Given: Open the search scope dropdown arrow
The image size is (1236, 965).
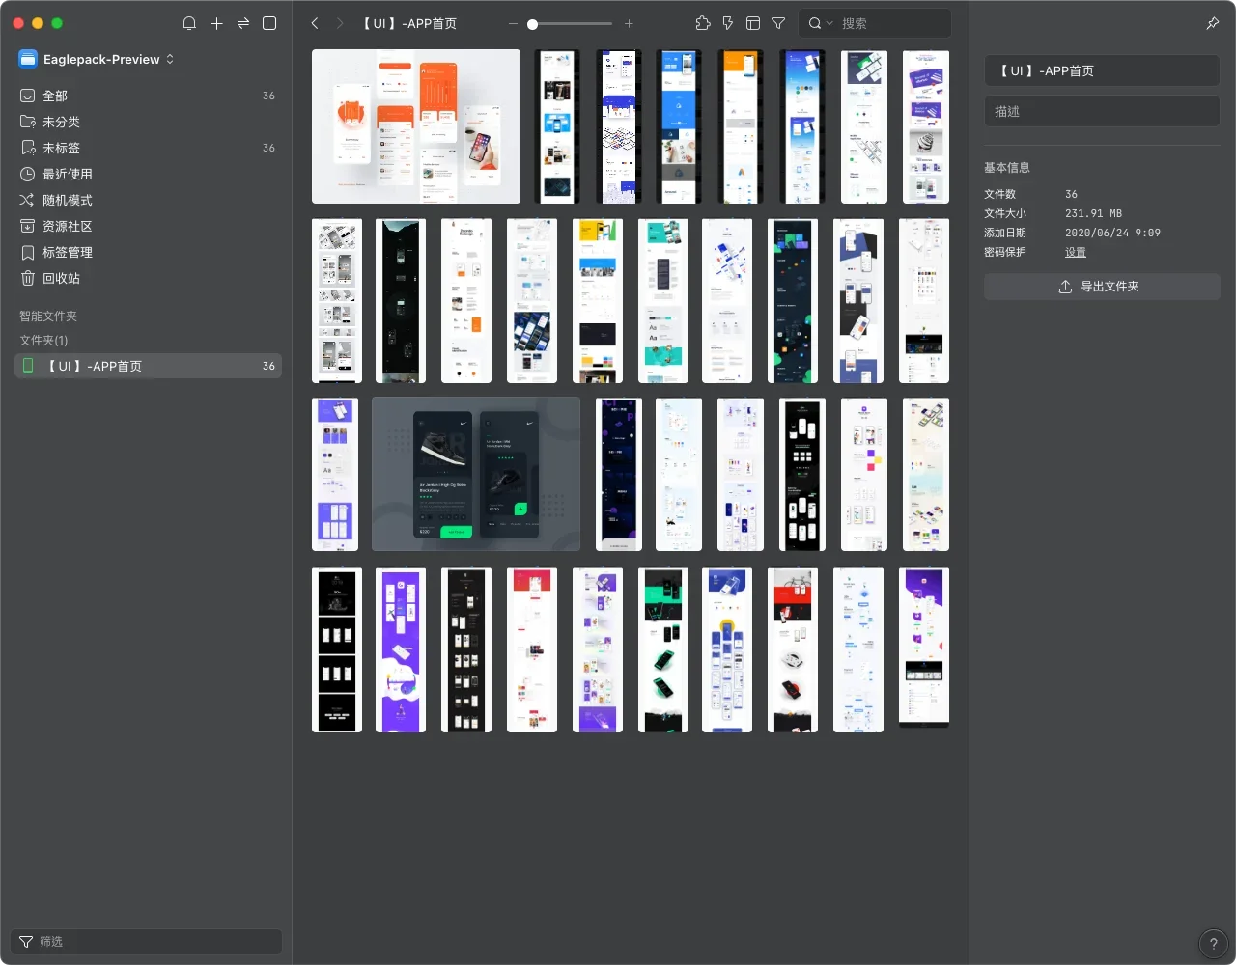Looking at the screenshot, I should [829, 23].
